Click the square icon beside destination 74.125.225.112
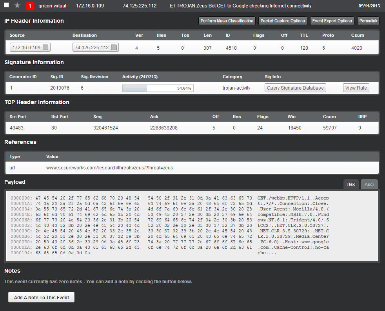 [114, 48]
